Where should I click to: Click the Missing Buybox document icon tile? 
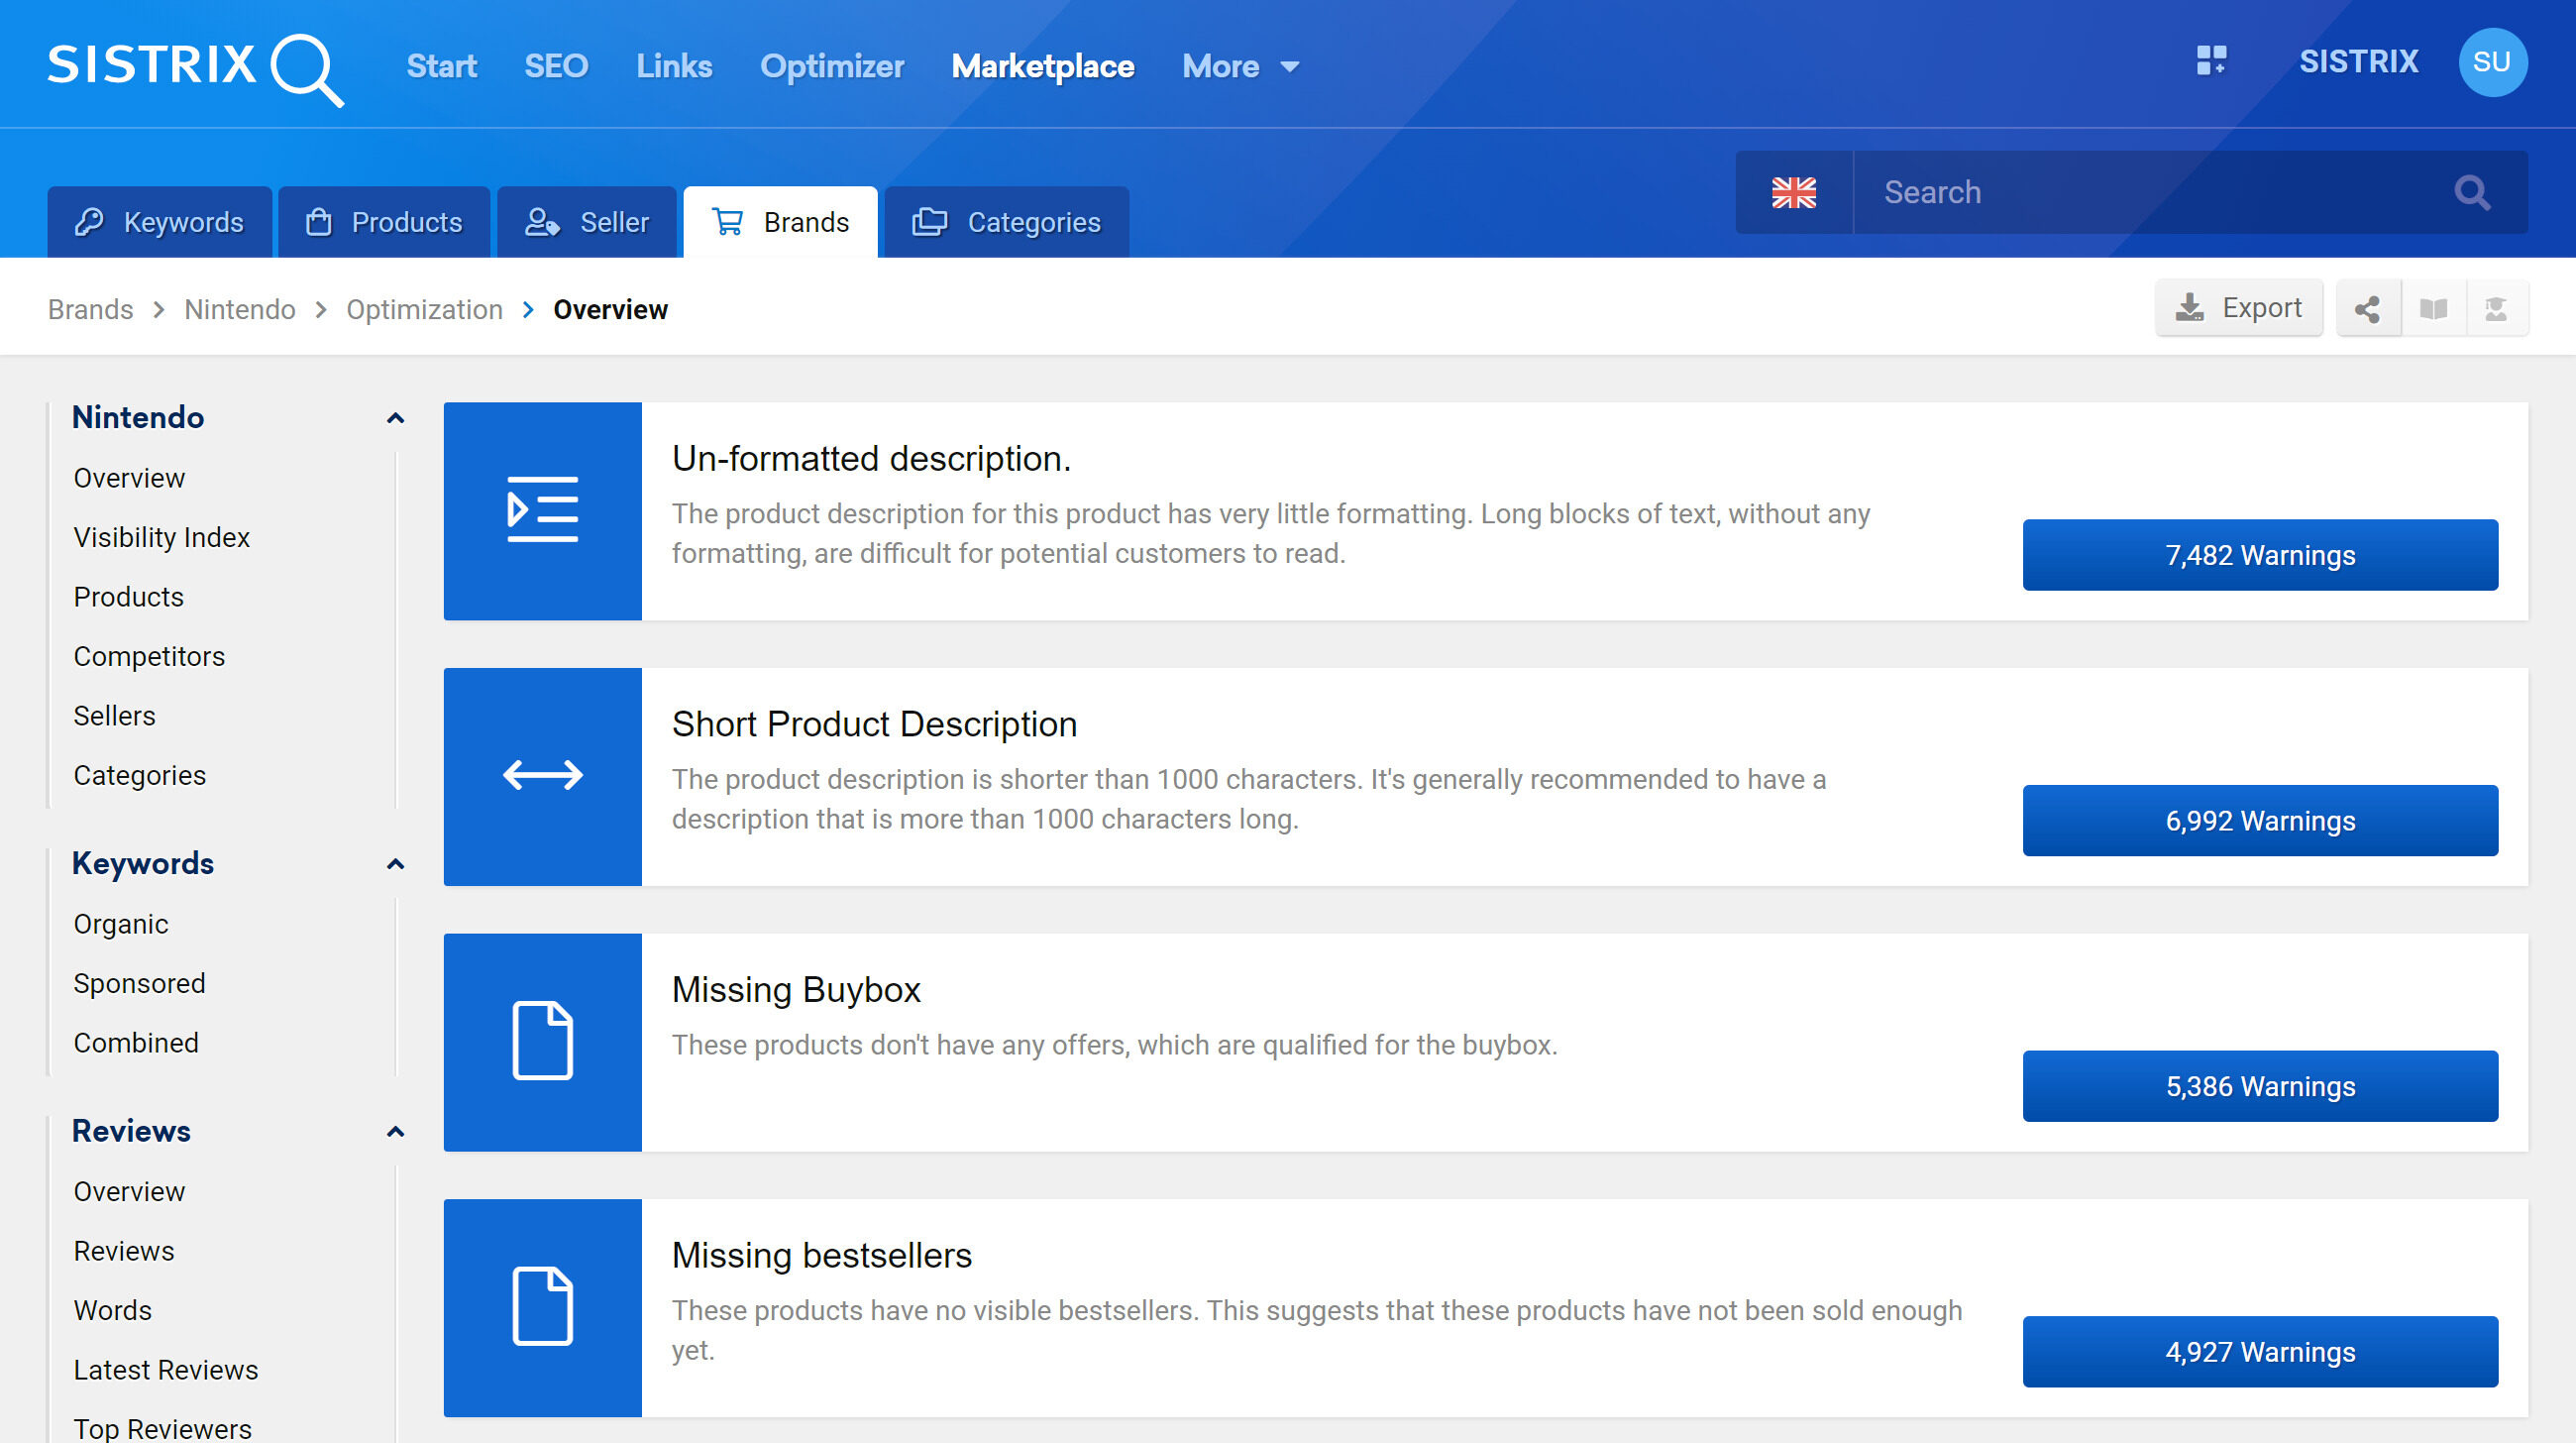click(x=543, y=1042)
